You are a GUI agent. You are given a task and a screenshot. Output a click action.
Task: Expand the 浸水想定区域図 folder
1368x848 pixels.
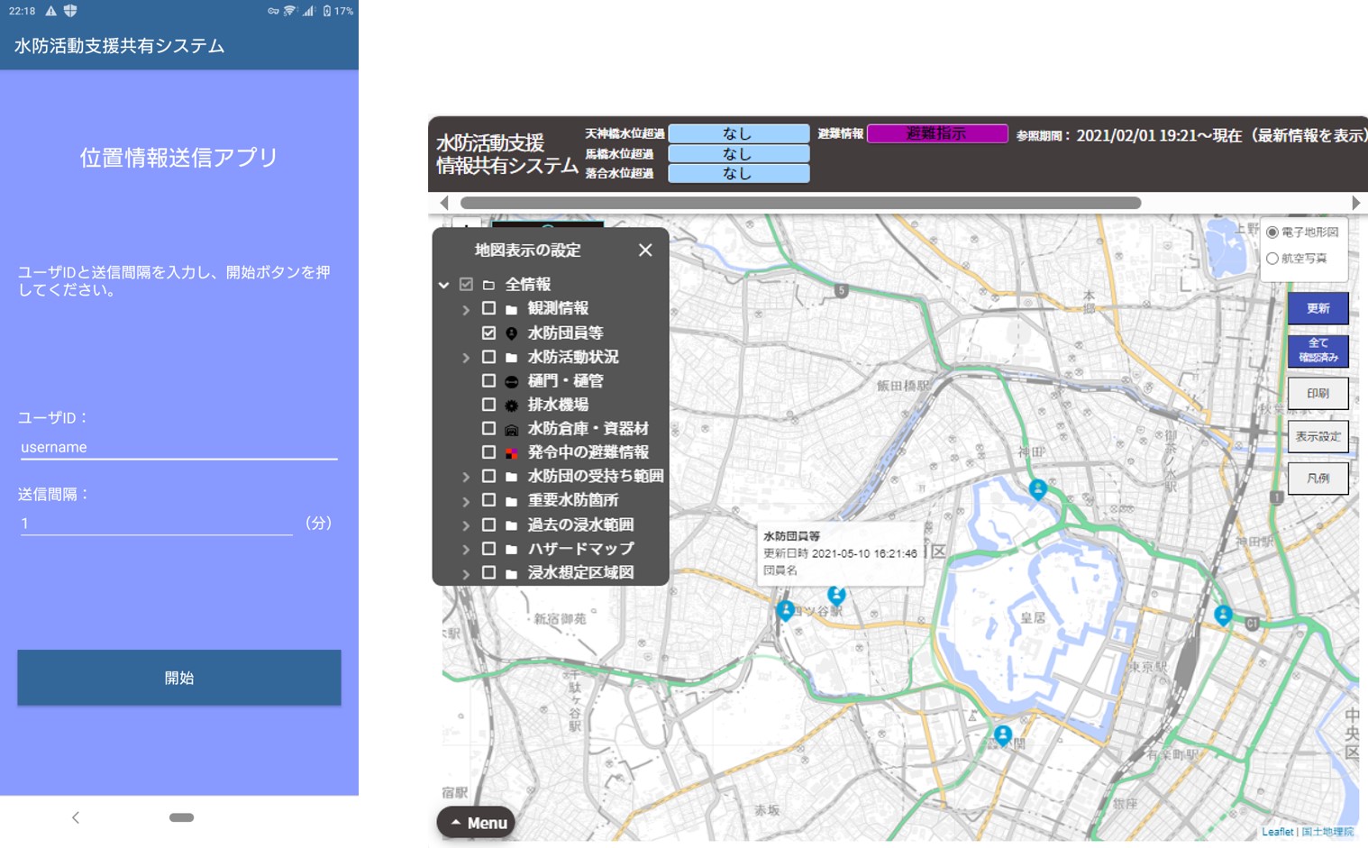tap(466, 573)
